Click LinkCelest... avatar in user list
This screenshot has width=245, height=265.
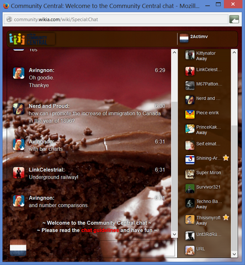[x=190, y=71]
